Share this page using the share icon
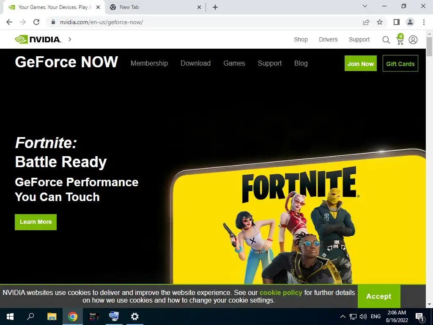Image resolution: width=433 pixels, height=325 pixels. (366, 22)
